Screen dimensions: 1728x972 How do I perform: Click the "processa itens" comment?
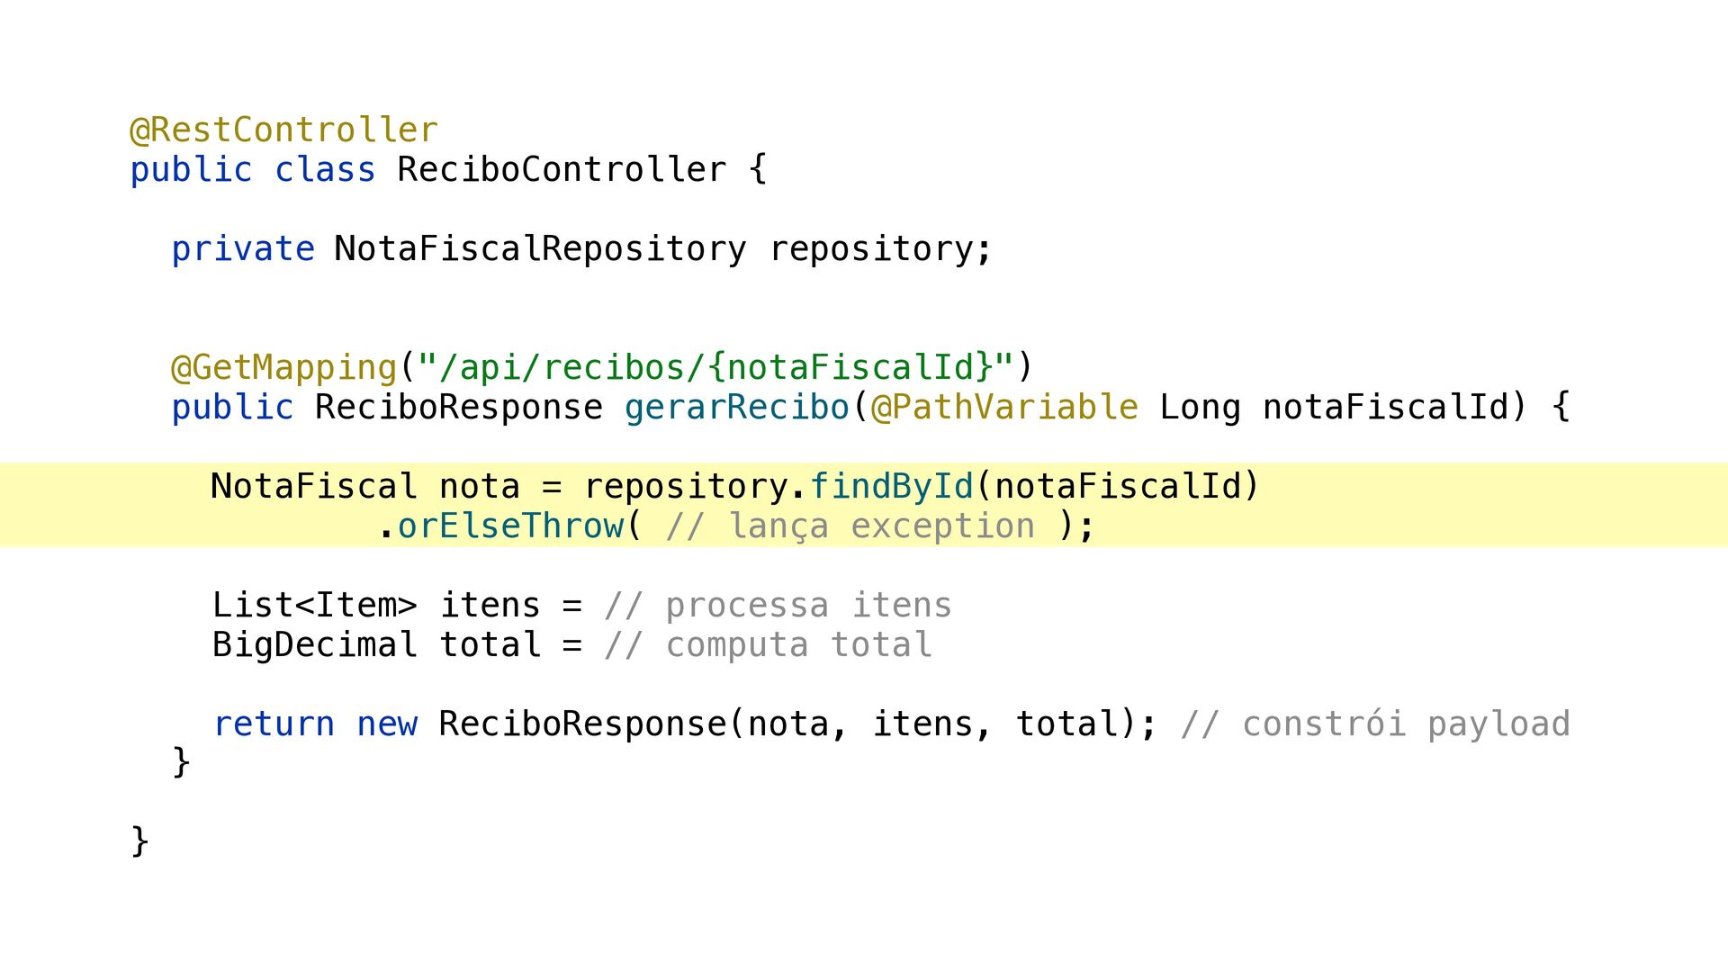pyautogui.click(x=778, y=606)
